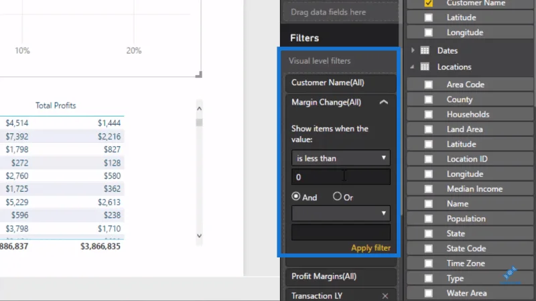Screen dimensions: 536x301
Task: Open the Dates table icon
Action: (x=425, y=51)
